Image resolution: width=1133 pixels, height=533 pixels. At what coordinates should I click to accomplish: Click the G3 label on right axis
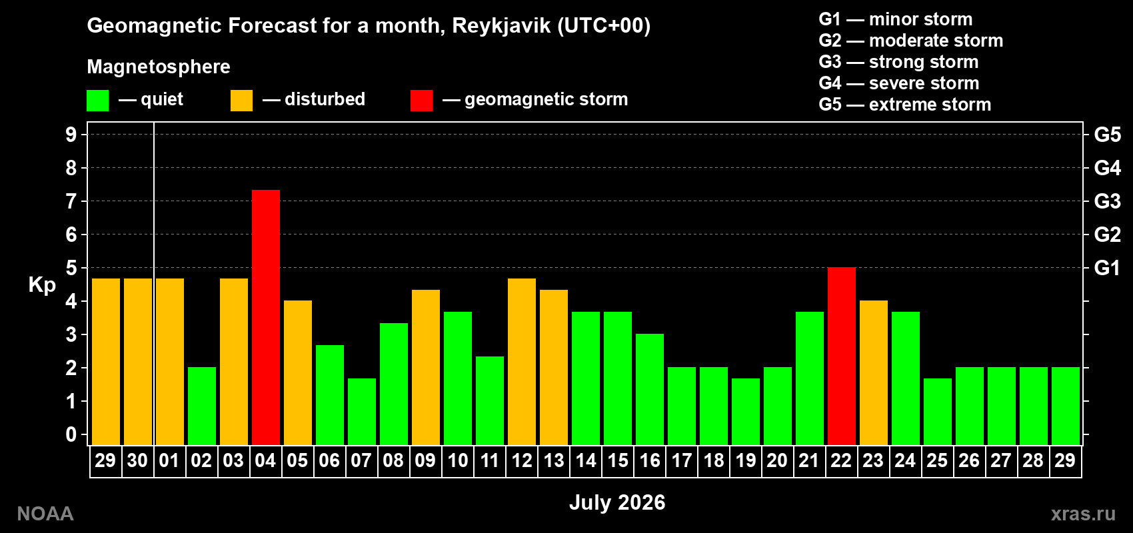point(1108,201)
